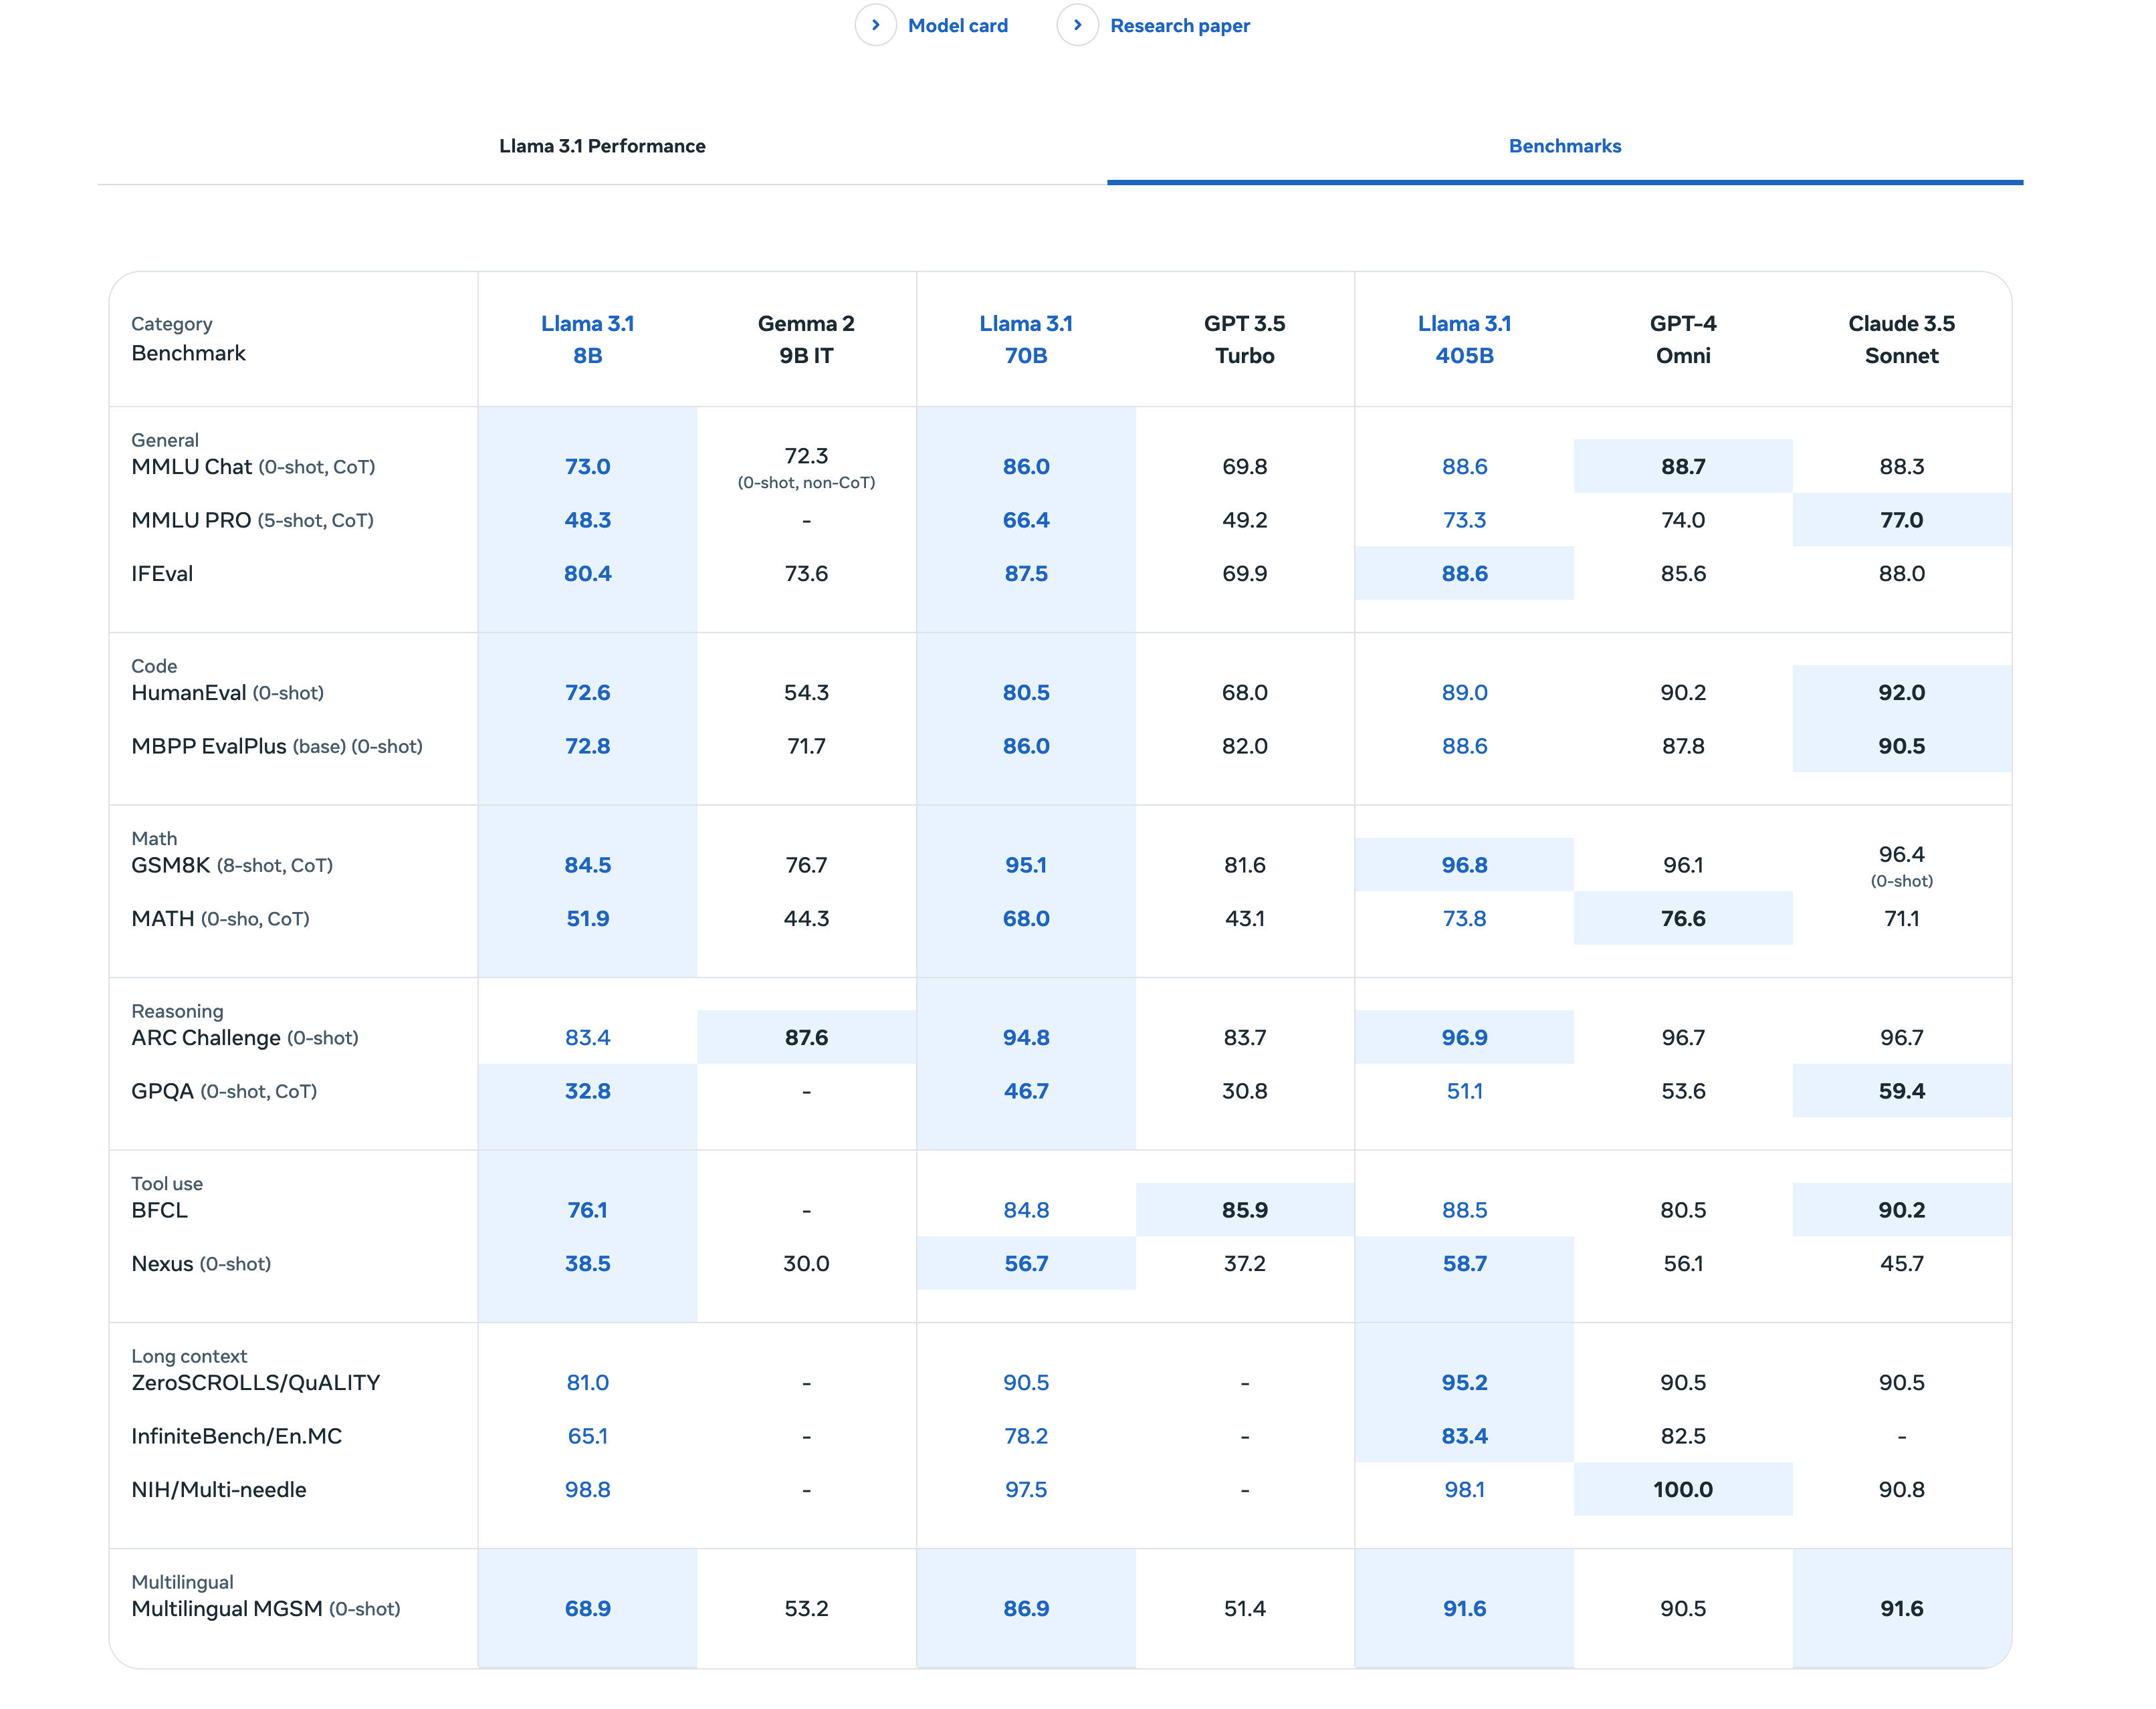Click the Llama 3.1 70B column header
This screenshot has height=1709, width=2156.
1026,339
